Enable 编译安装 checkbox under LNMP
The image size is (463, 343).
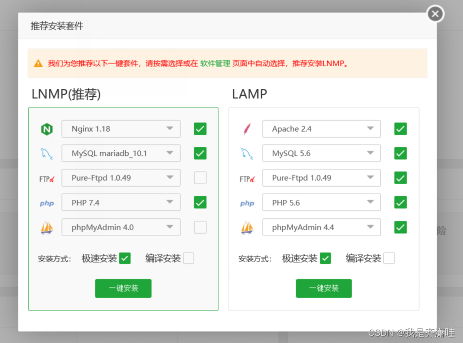point(189,258)
